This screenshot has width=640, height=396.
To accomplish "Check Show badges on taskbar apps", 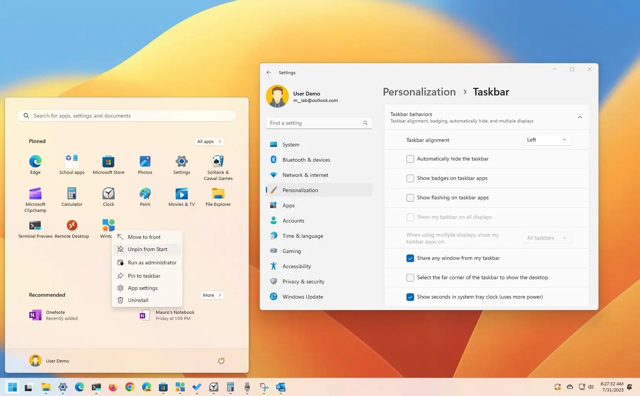I will coord(410,178).
